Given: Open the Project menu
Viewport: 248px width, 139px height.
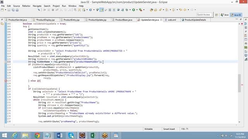Looking at the screenshot, I should 56,6.
